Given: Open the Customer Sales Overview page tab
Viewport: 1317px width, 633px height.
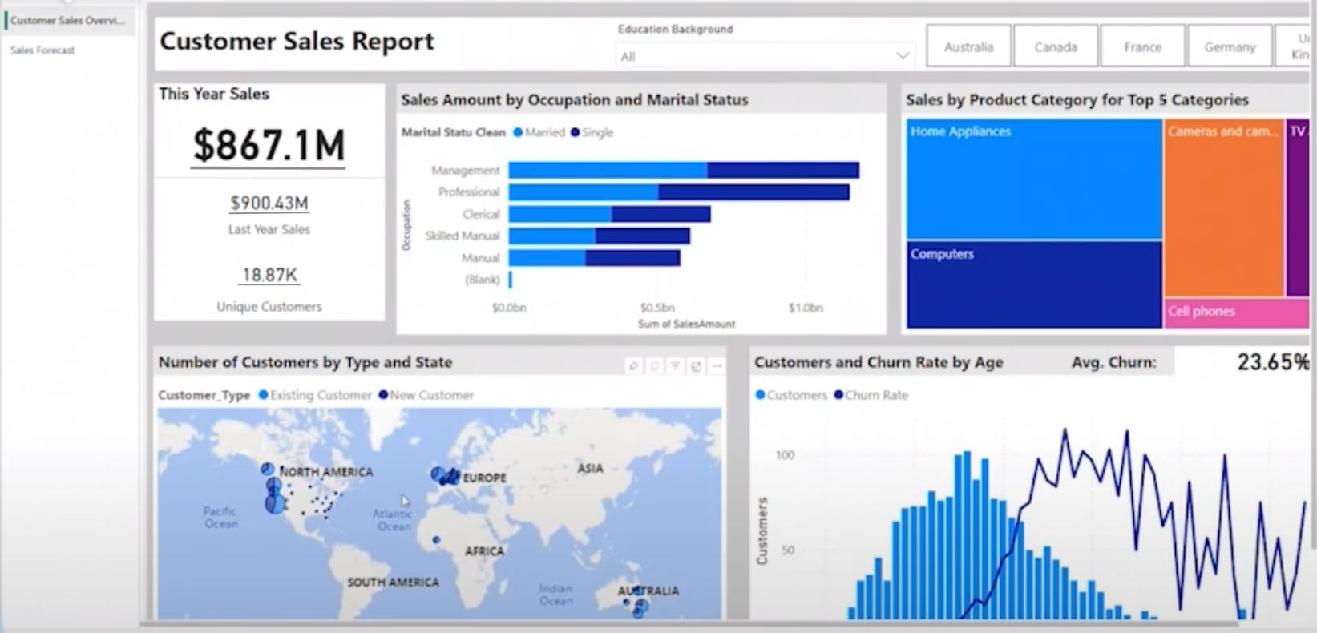Looking at the screenshot, I should pyautogui.click(x=67, y=21).
